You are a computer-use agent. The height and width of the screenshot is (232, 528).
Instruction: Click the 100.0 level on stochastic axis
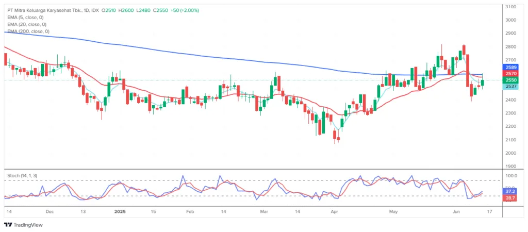[x=511, y=176]
